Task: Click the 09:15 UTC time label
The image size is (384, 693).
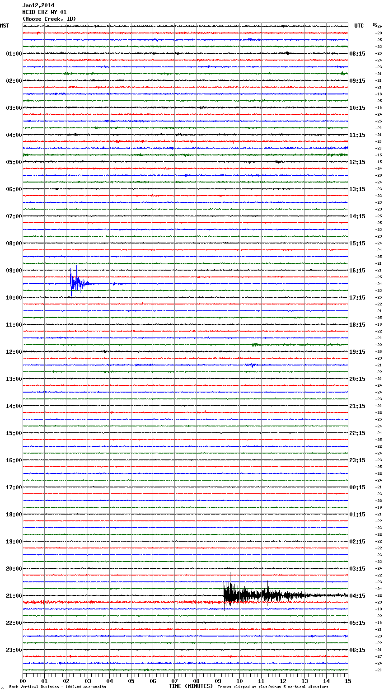Action: (357, 81)
